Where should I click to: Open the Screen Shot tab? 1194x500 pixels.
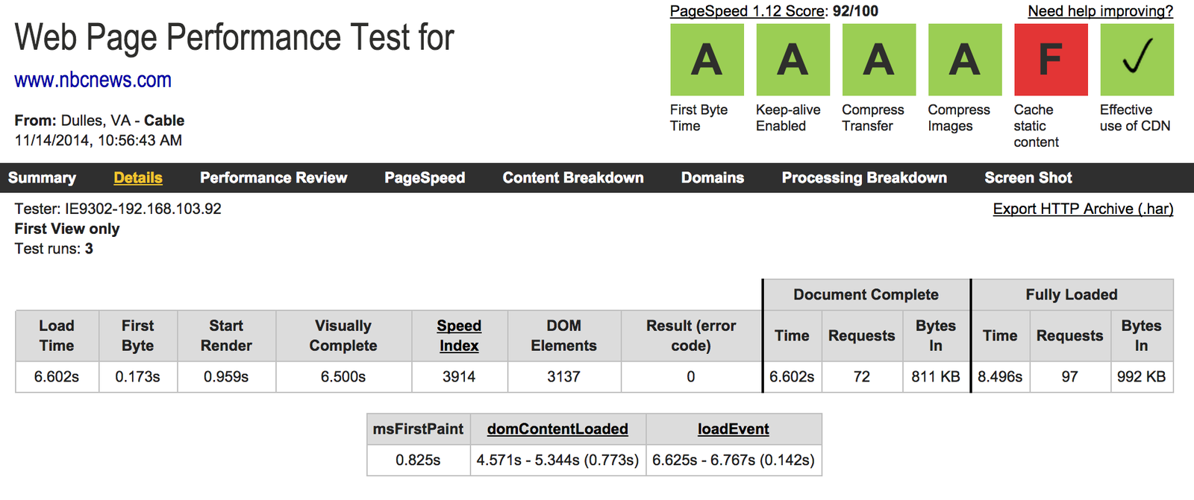(x=1028, y=177)
